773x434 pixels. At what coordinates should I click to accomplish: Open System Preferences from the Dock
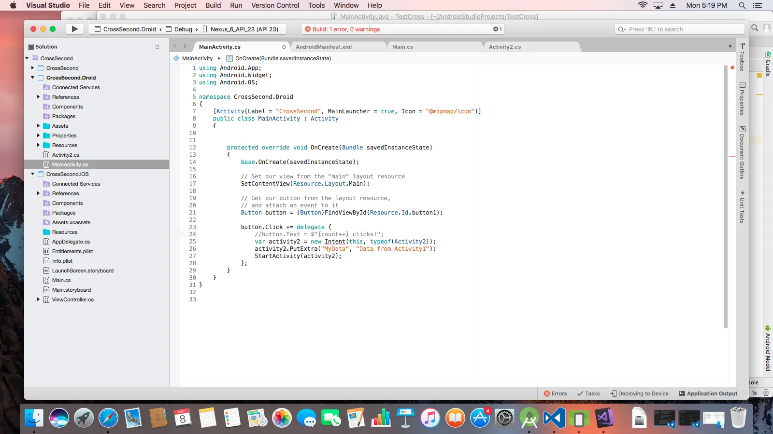click(x=505, y=418)
